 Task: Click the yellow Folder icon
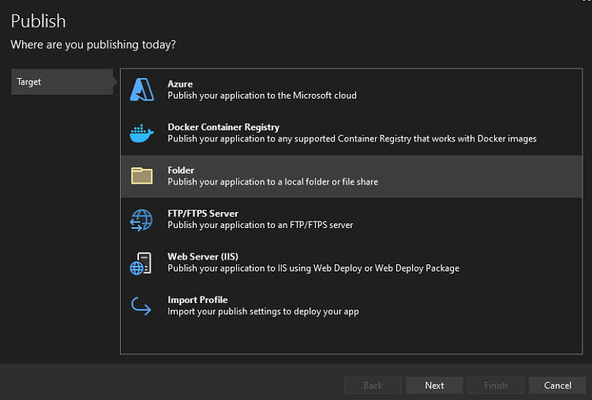142,176
